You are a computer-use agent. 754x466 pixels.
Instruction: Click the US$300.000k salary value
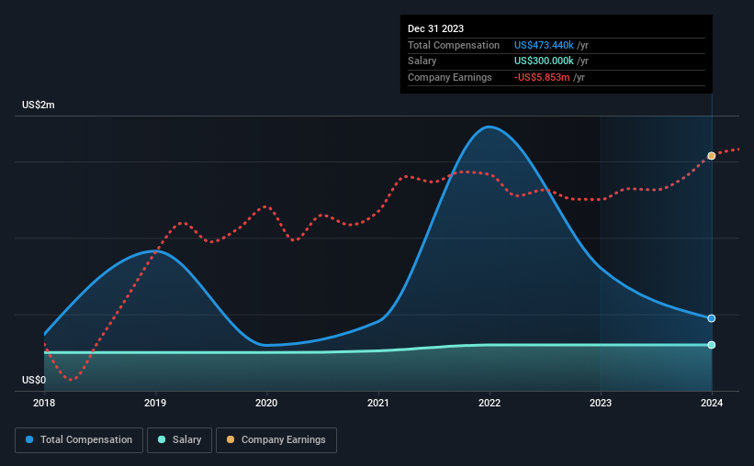pos(544,61)
